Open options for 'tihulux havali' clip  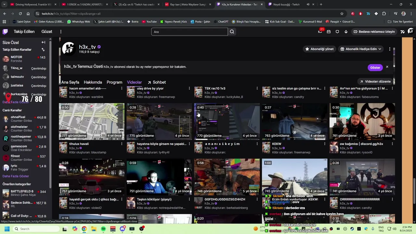[122, 144]
